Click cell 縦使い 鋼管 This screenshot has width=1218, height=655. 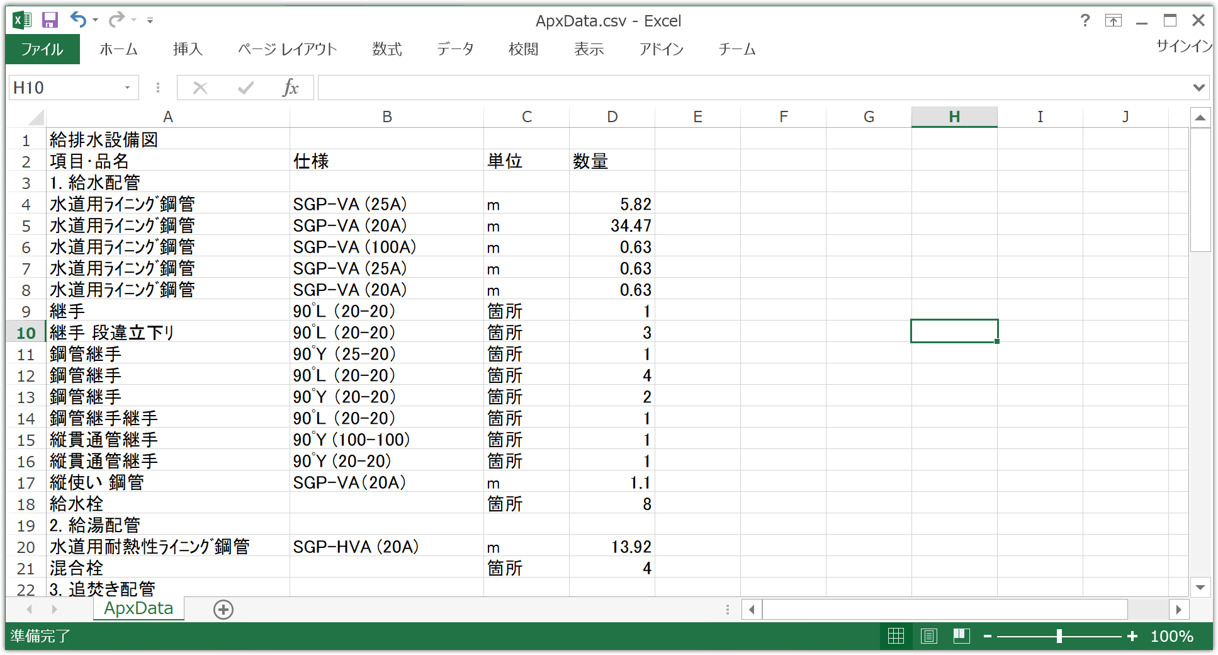click(x=168, y=482)
